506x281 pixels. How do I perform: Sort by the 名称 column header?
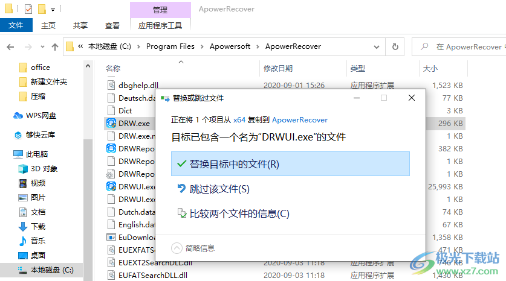(113, 68)
